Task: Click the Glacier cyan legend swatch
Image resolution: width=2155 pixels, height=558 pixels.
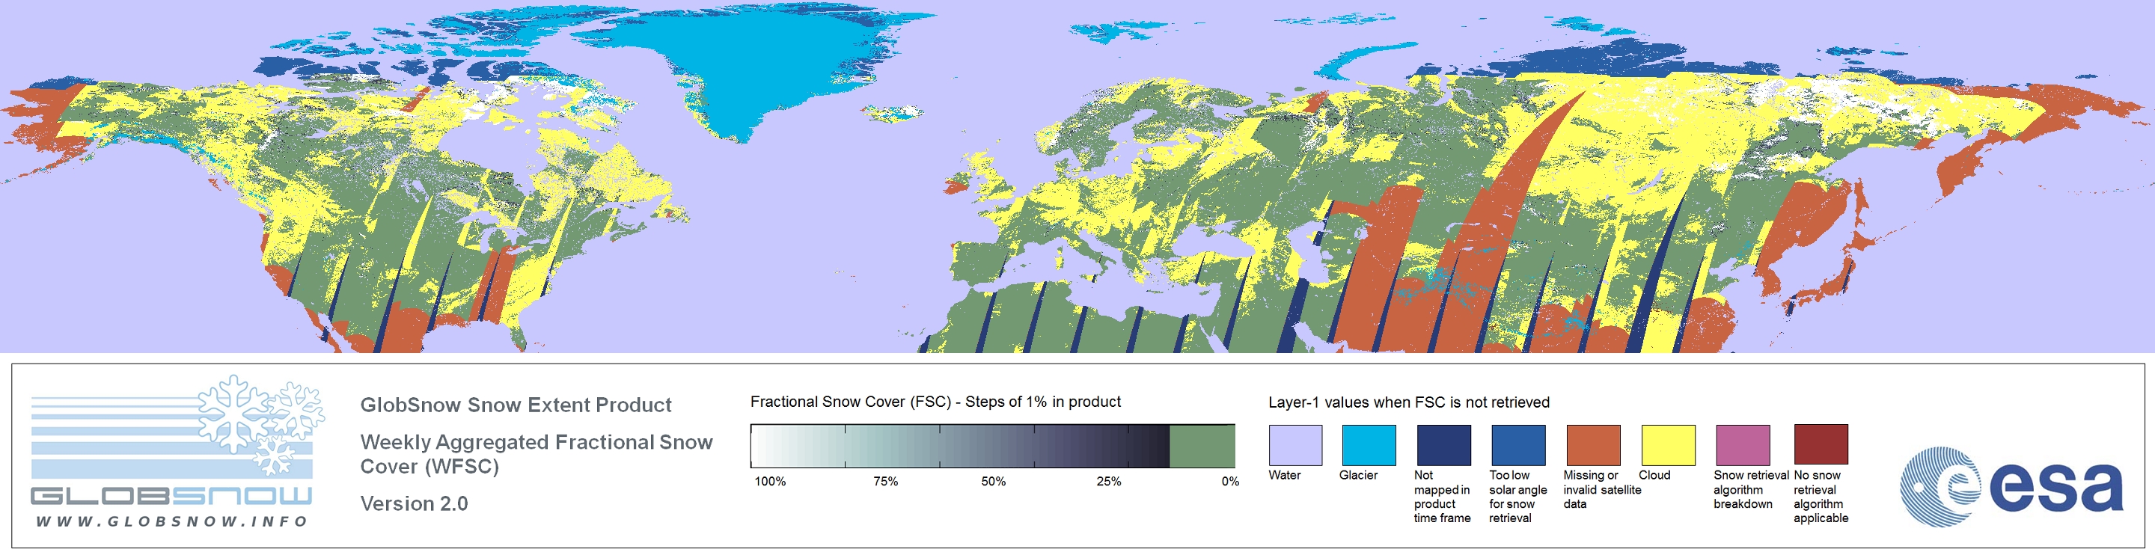Action: coord(1369,445)
